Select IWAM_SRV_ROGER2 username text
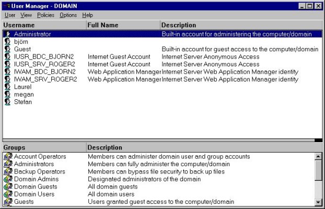Screen dimensions: 325x209 pos(45,79)
